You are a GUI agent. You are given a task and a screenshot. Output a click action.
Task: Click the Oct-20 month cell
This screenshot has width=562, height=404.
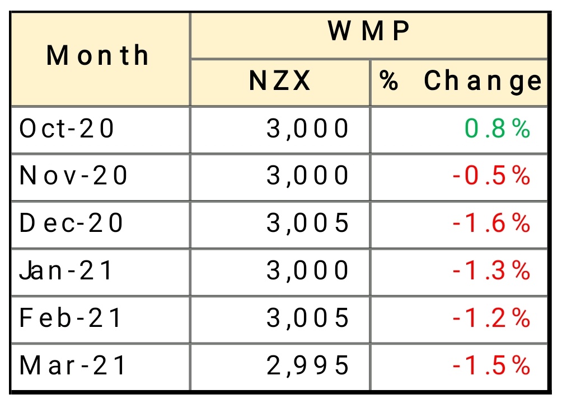click(67, 129)
